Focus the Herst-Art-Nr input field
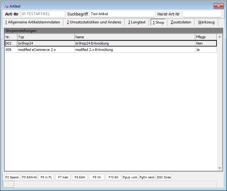The width and height of the screenshot is (227, 191). tap(202, 14)
